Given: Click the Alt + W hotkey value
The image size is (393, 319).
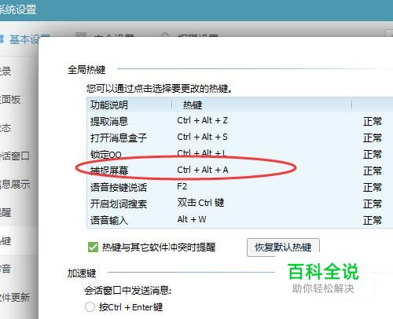Looking at the screenshot, I should click(192, 219).
